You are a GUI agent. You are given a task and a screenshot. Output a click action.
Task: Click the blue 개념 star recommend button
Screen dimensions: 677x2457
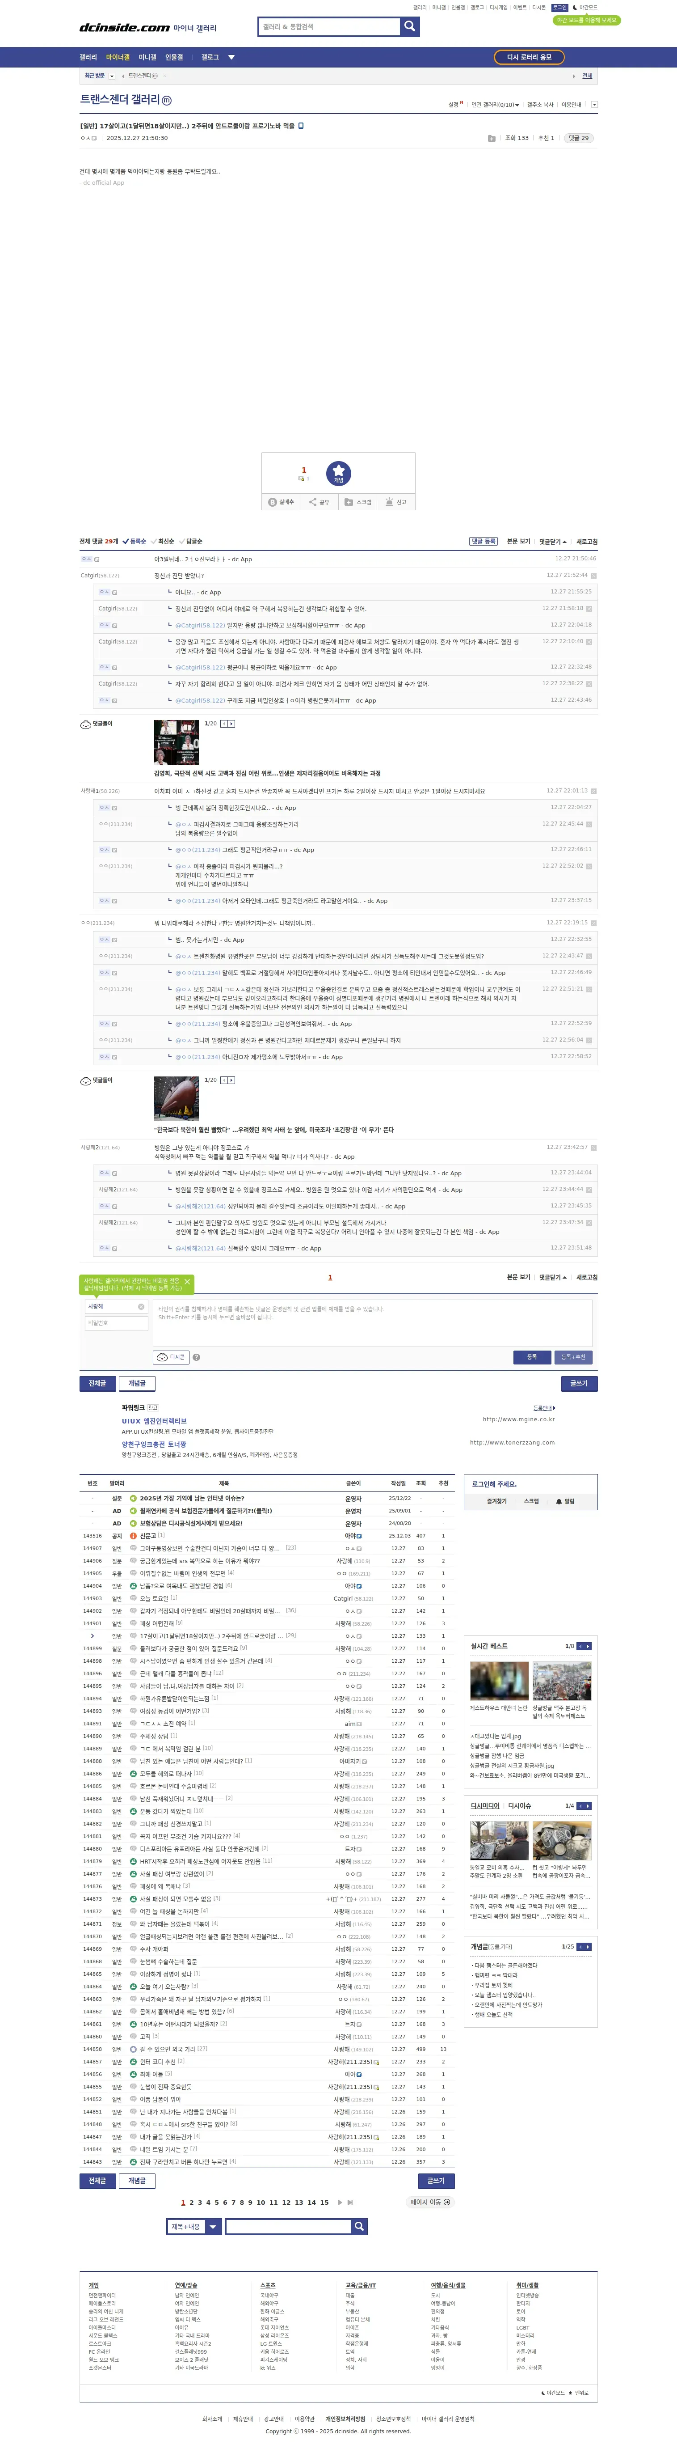[x=339, y=473]
